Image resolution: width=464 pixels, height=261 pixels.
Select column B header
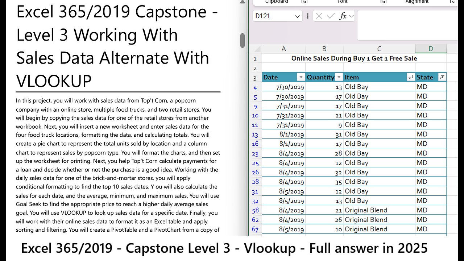tap(324, 49)
